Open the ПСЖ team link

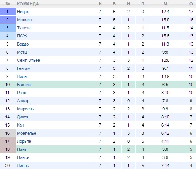[x=22, y=36]
